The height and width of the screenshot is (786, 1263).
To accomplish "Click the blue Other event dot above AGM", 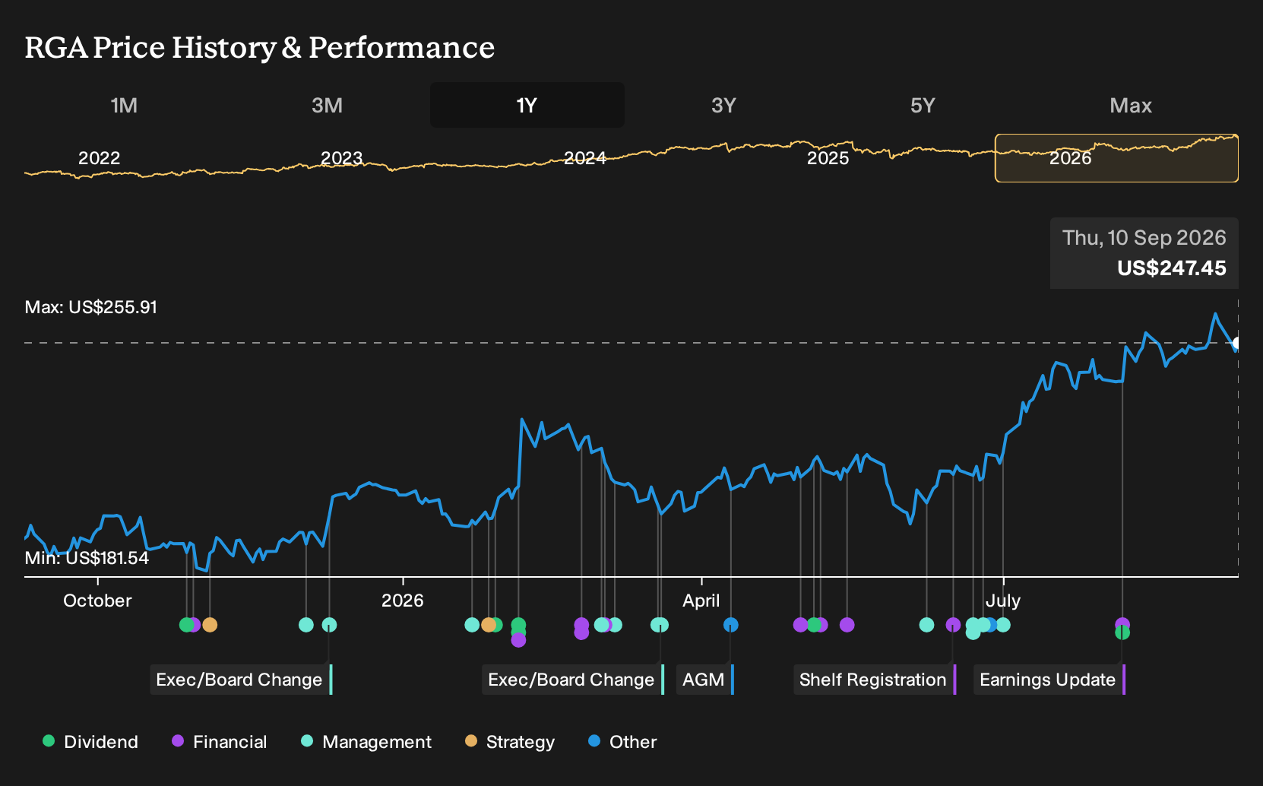I will tap(730, 625).
